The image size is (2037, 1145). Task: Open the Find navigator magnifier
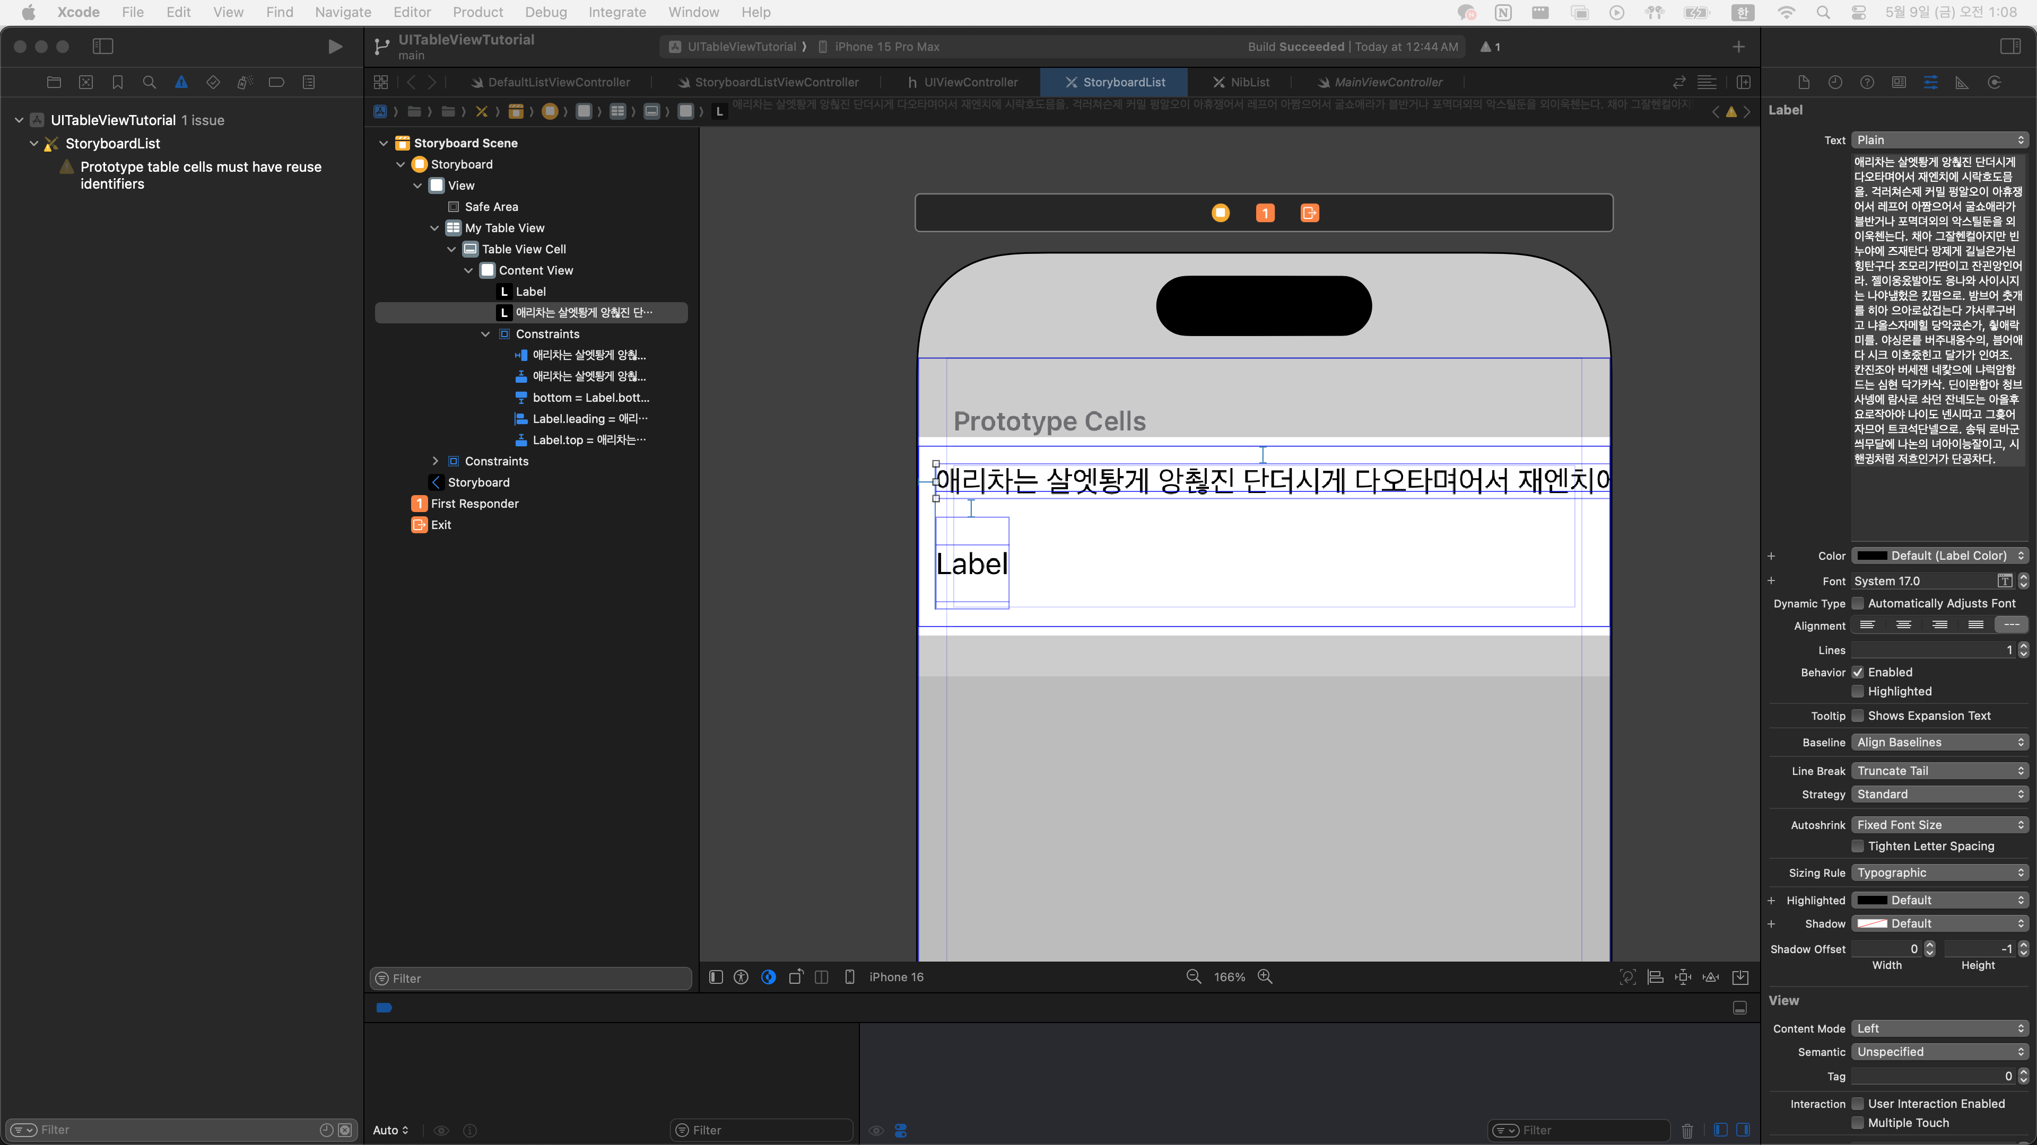(150, 82)
